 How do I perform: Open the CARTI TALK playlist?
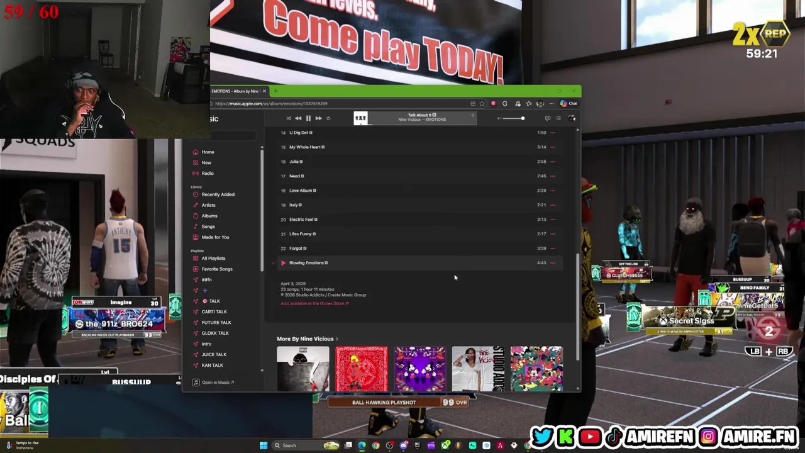click(214, 311)
